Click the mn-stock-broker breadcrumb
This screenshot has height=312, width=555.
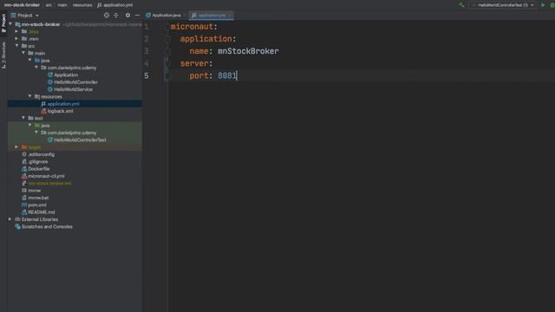click(22, 5)
